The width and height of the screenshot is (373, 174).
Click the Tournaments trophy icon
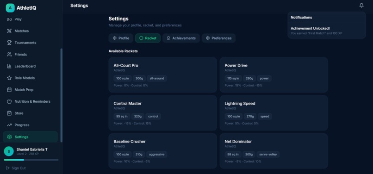9,43
